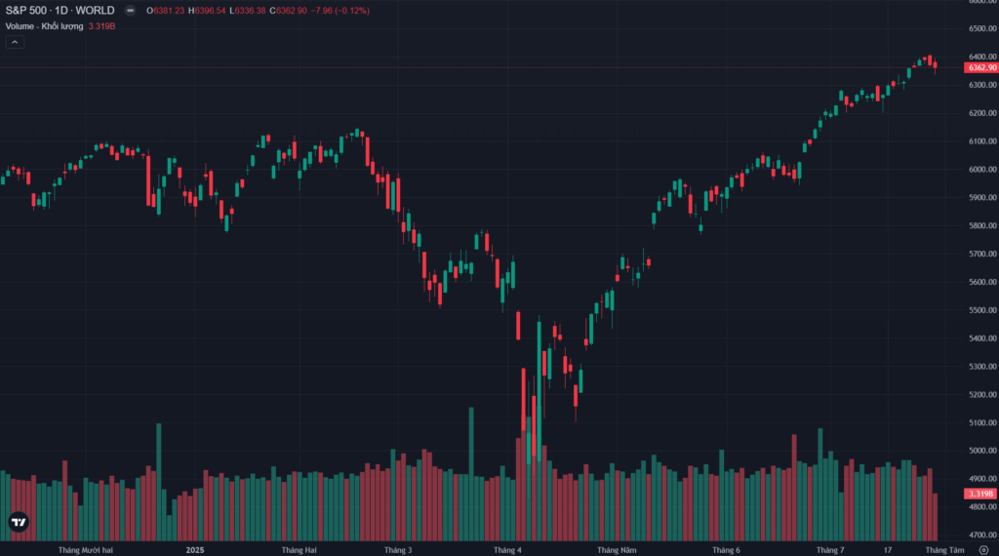Click the market status icon beside WORLD

coord(130,10)
